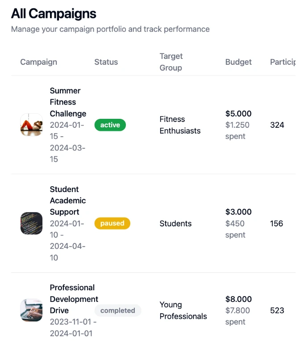Click the $8.000 budget amount

pos(238,299)
